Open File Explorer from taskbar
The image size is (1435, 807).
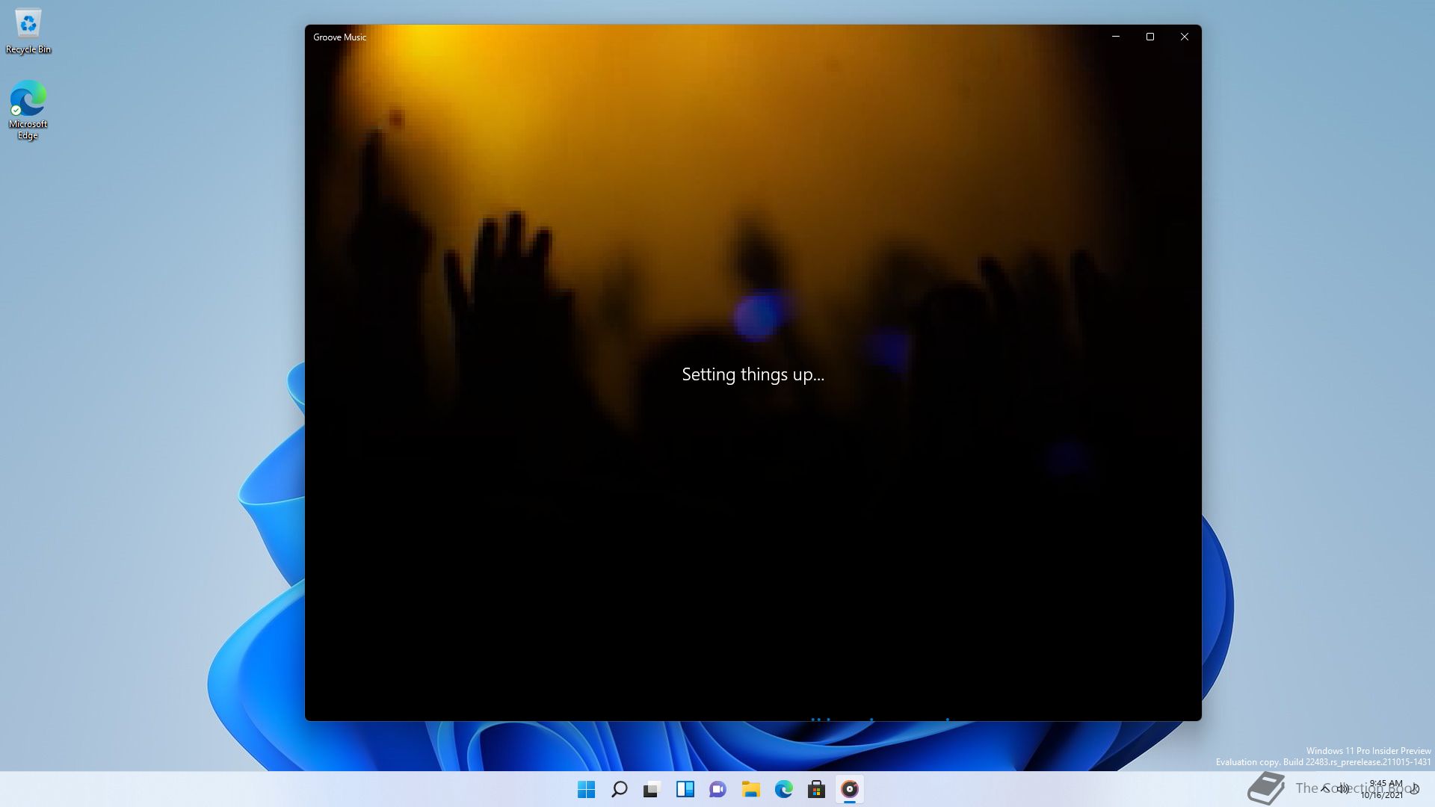tap(751, 789)
